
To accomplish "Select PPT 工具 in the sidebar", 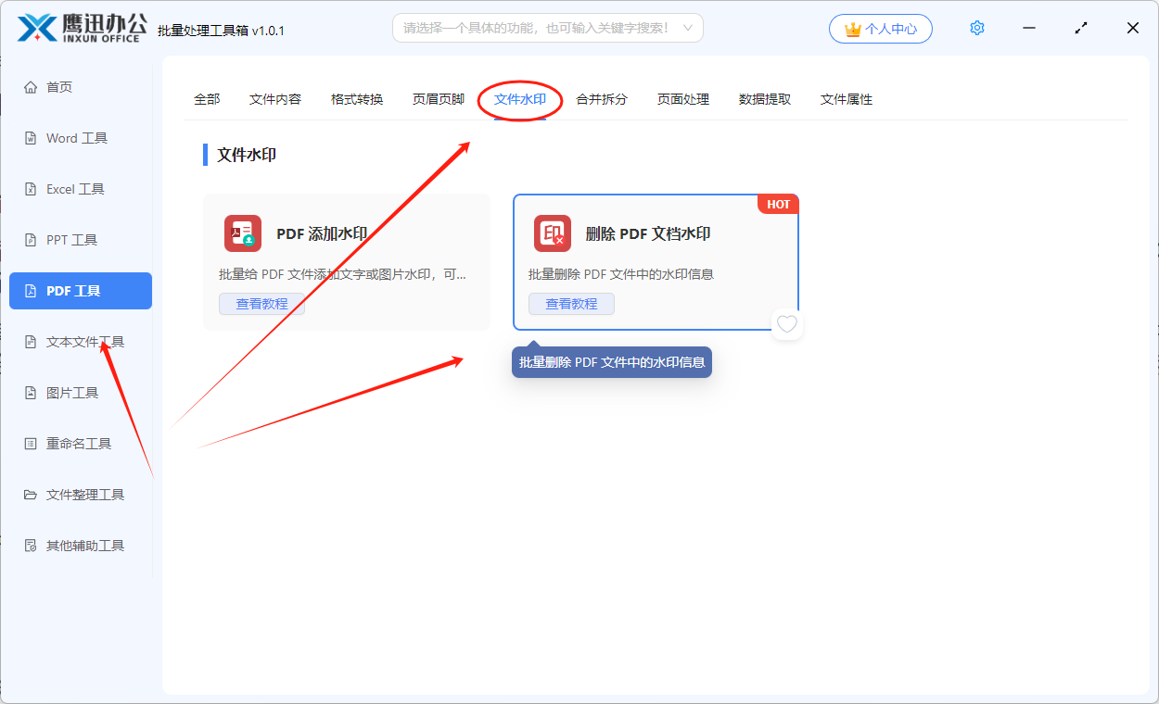I will coord(72,240).
